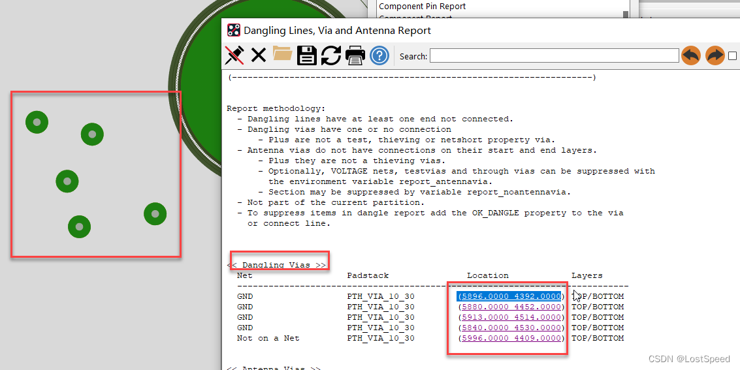Toggle the checkbox beside the search arrows
740x370 pixels.
tap(732, 56)
